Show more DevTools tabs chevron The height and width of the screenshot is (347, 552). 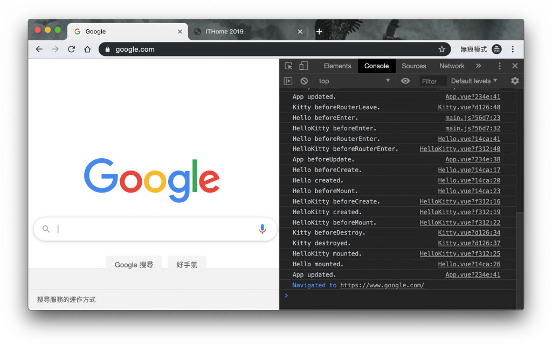tap(478, 66)
